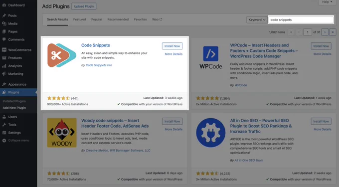Open the WPCode plugin title link
Viewport: 339px width, 187px height.
point(264,50)
